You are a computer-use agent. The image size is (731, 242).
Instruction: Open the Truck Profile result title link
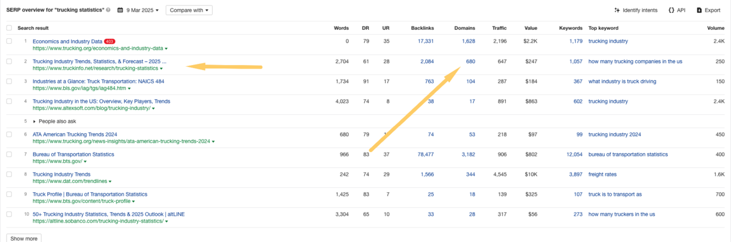tap(90, 195)
